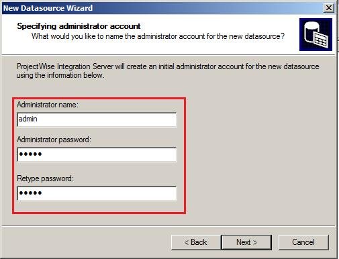Click the Next button to continue
The image size is (339, 259).
(246, 242)
